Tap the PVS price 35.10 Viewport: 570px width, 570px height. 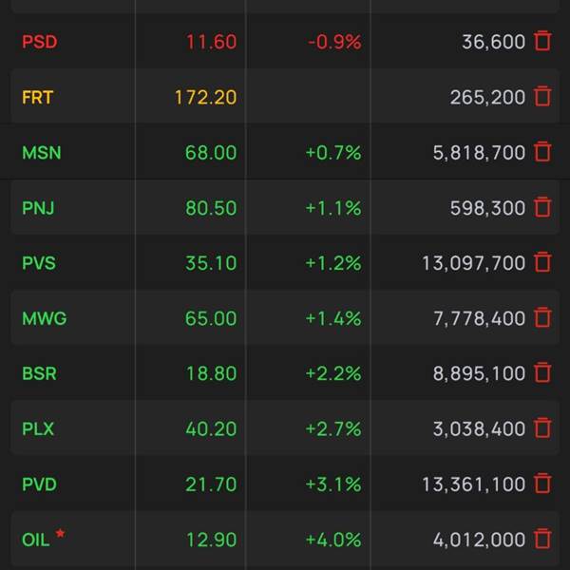pos(211,263)
